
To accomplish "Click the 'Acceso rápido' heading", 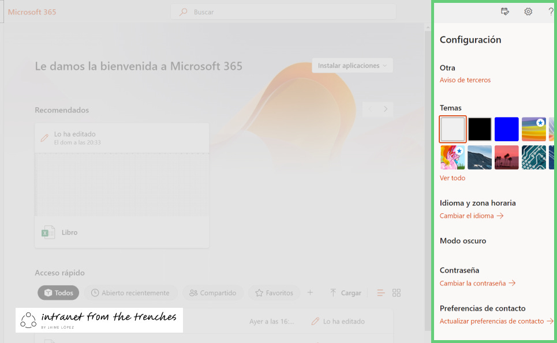I will click(59, 273).
